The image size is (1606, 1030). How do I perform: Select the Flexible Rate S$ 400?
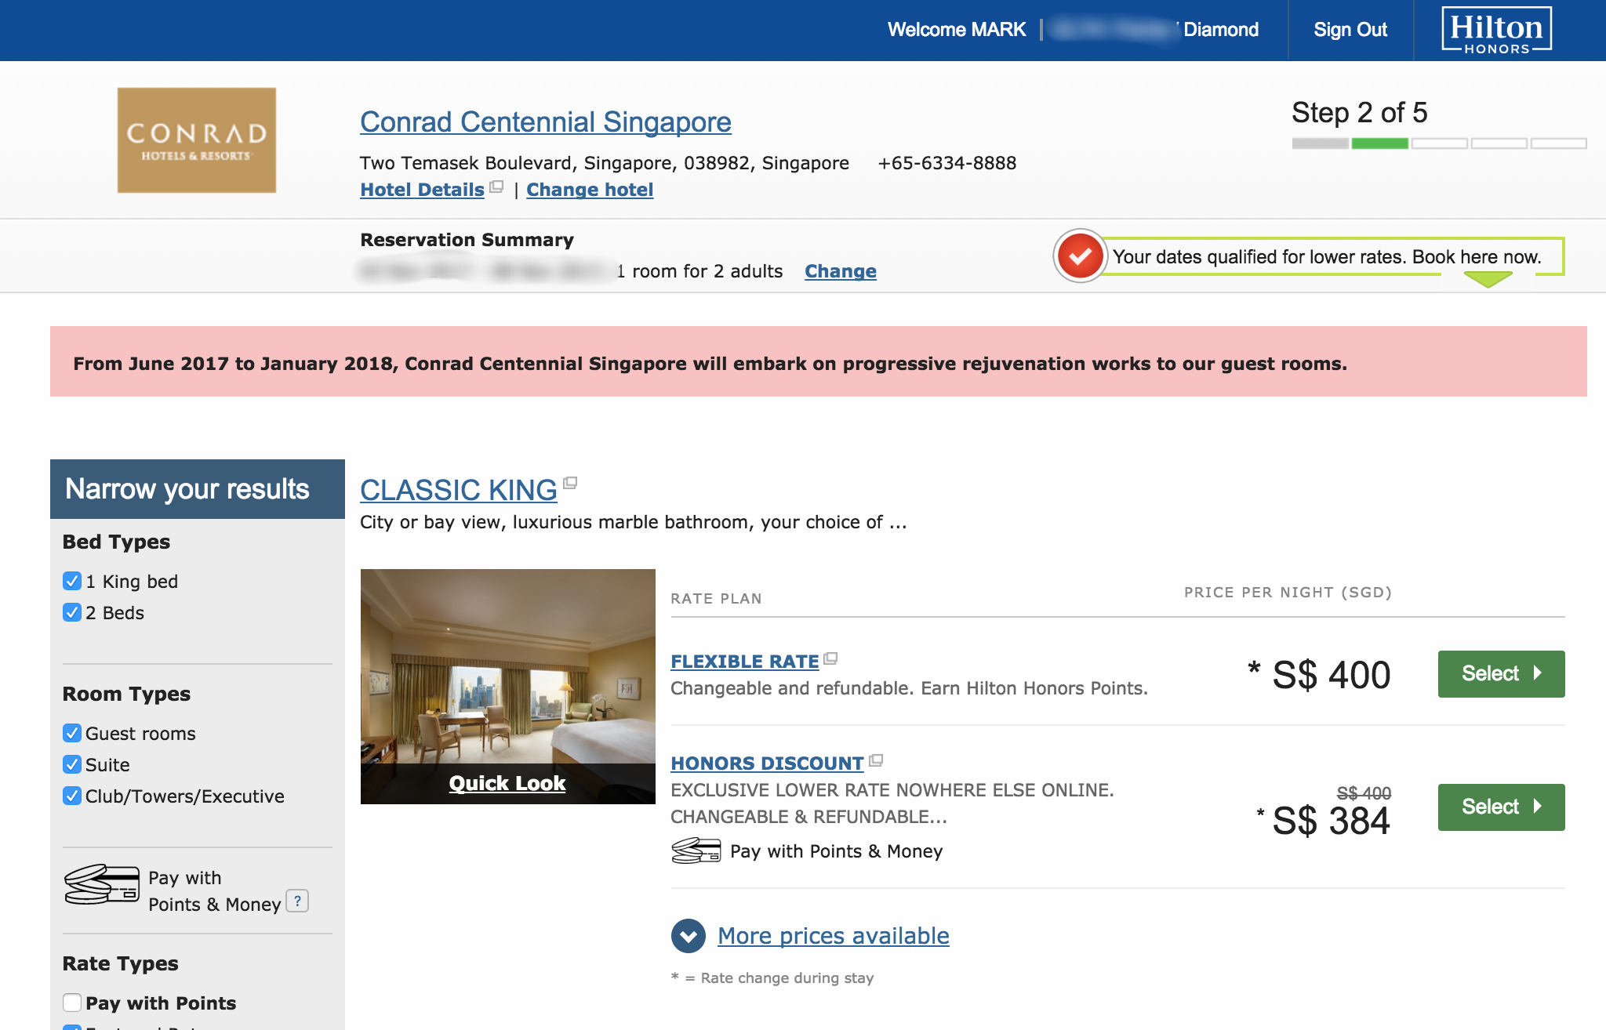[1501, 673]
